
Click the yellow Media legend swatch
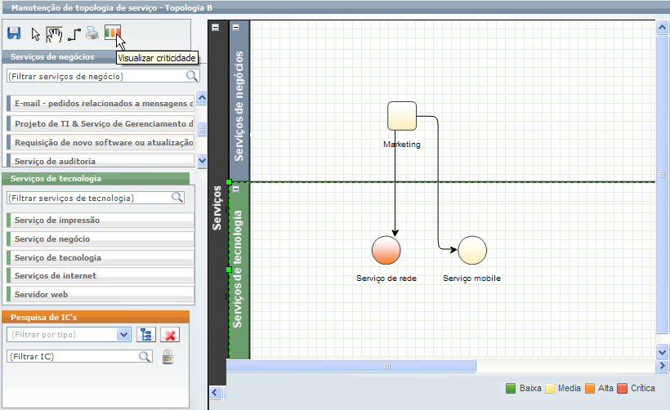tap(550, 388)
